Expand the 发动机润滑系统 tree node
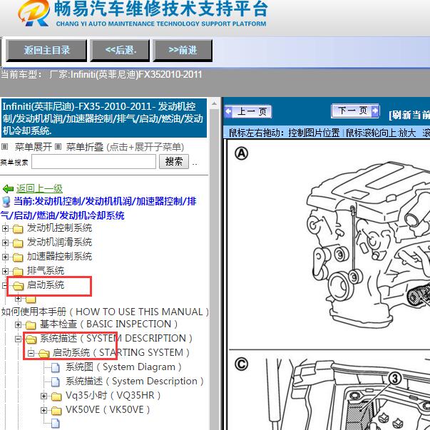 5,242
